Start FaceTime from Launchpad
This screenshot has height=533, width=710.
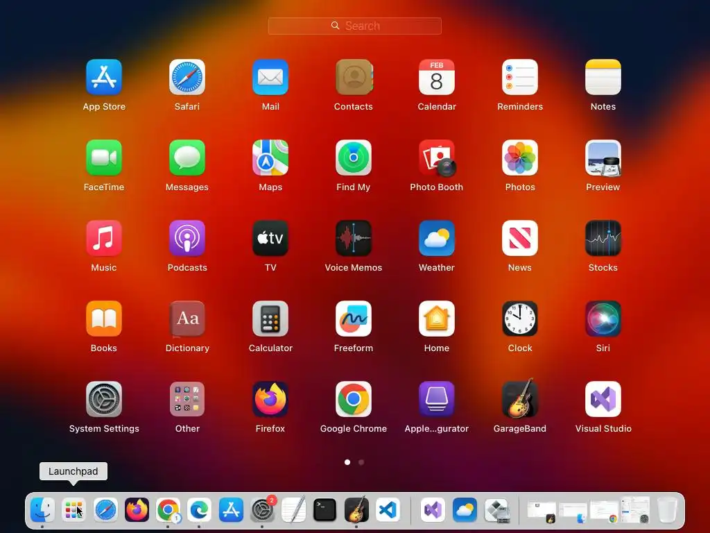tap(104, 158)
